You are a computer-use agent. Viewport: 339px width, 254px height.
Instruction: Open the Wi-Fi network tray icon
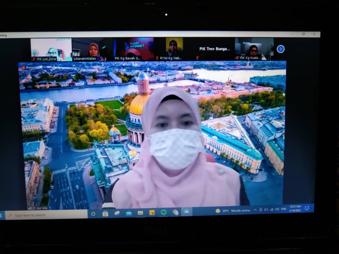(x=272, y=209)
